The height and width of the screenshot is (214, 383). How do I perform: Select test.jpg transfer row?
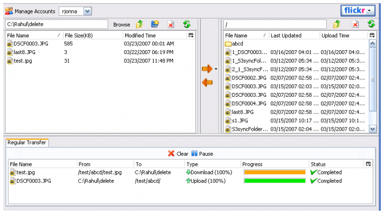[190, 172]
